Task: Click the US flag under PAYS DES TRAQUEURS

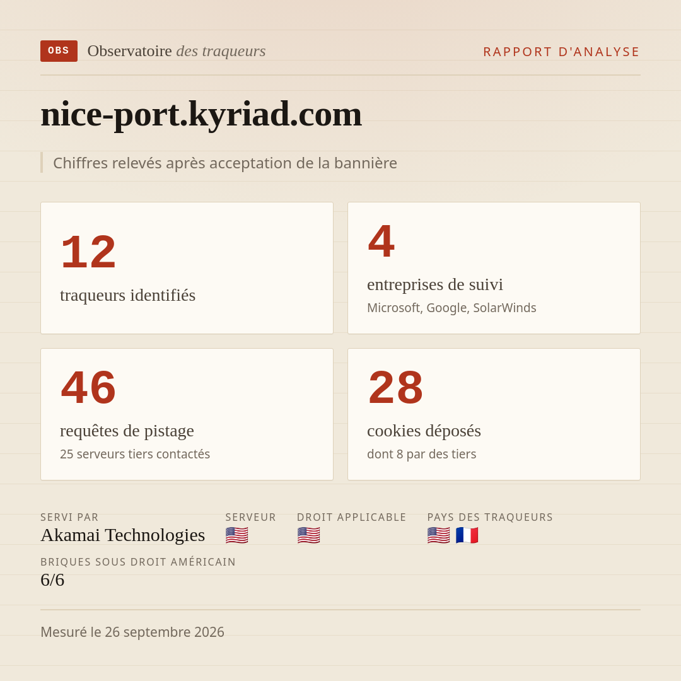Action: tap(438, 535)
